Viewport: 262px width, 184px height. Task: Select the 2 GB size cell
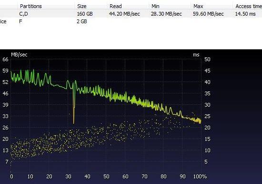82,21
